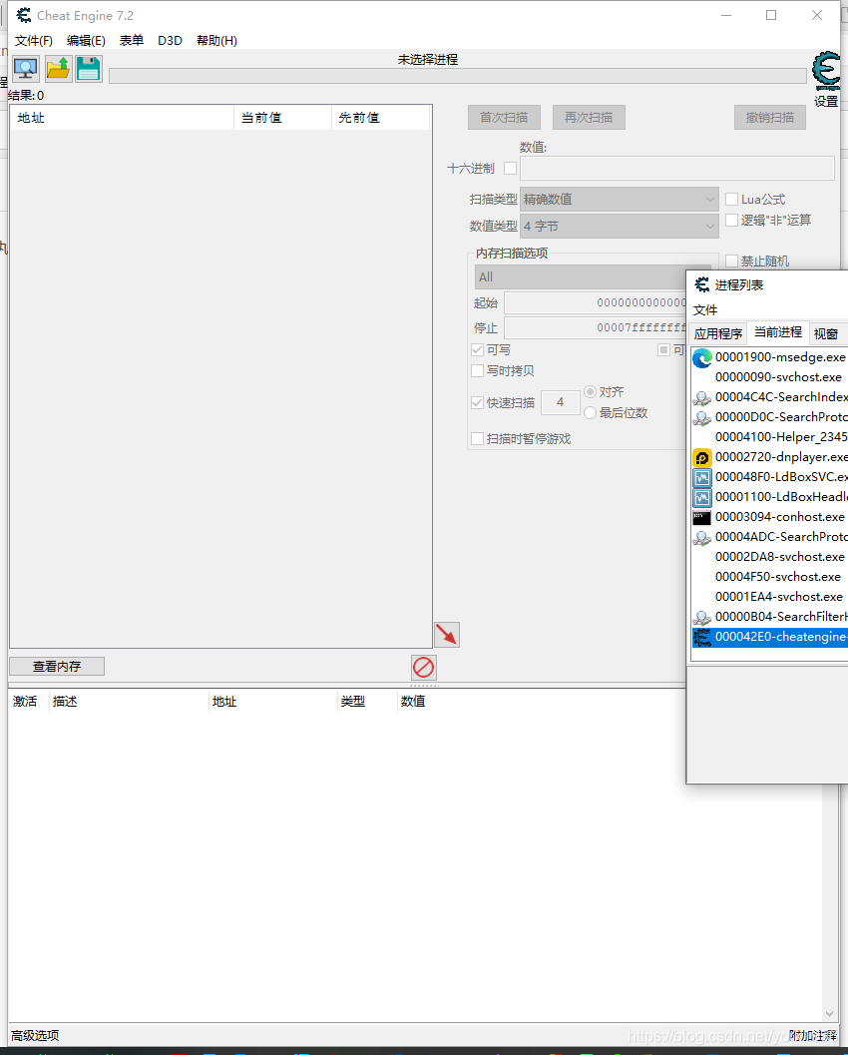Click the fast scan alignment value field
This screenshot has width=848, height=1055.
coord(560,402)
